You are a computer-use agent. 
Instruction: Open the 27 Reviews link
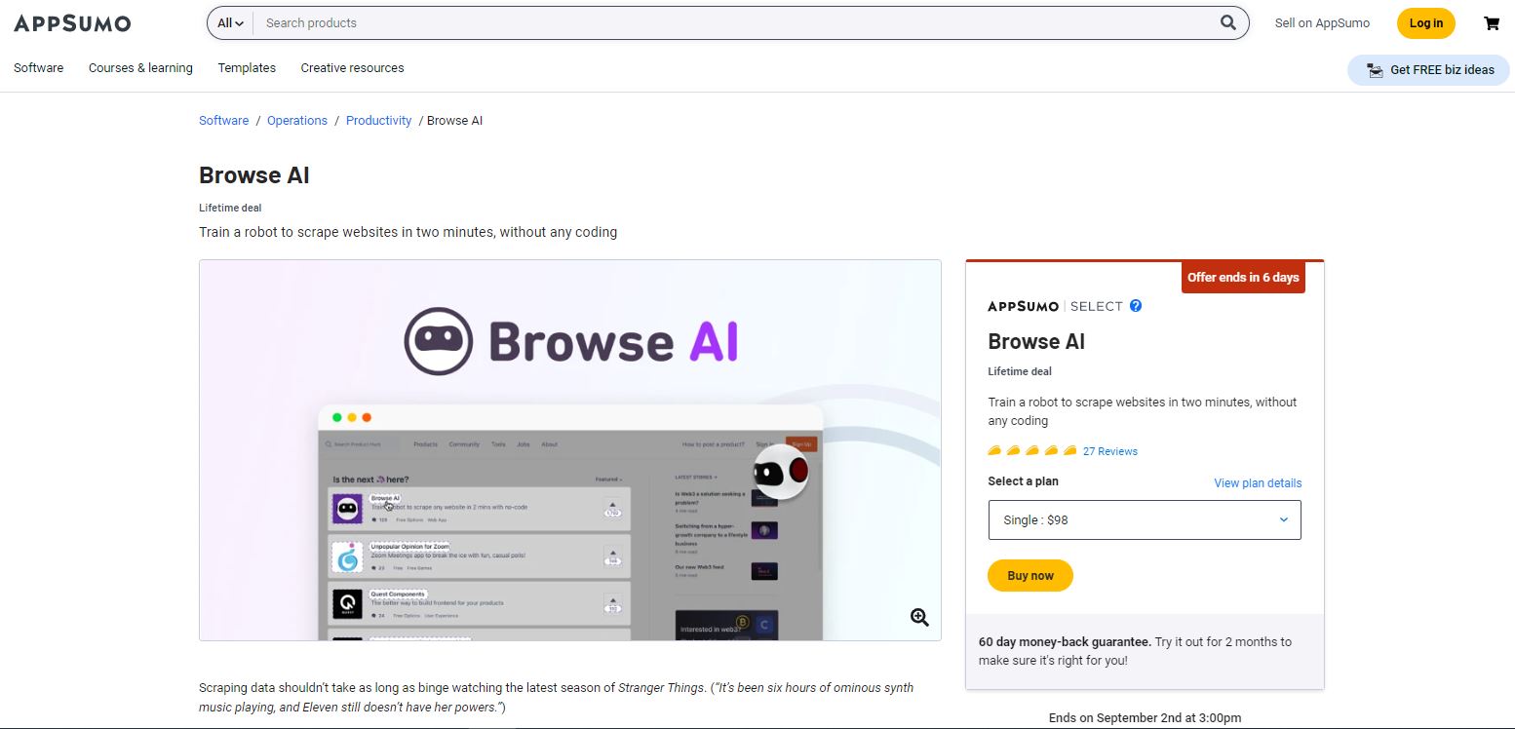[x=1110, y=451]
